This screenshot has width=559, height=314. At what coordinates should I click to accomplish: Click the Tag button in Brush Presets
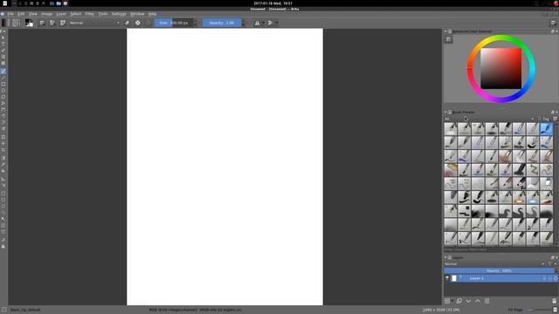pyautogui.click(x=544, y=119)
